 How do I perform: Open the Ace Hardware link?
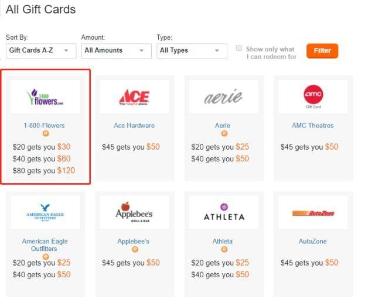tap(134, 125)
